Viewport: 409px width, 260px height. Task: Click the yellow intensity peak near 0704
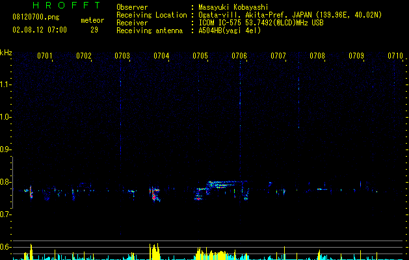[x=155, y=252]
